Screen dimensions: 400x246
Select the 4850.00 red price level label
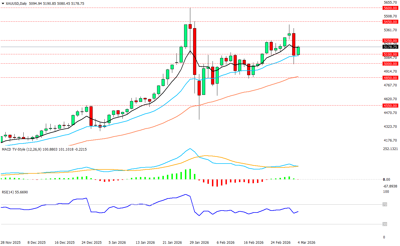pos(390,78)
